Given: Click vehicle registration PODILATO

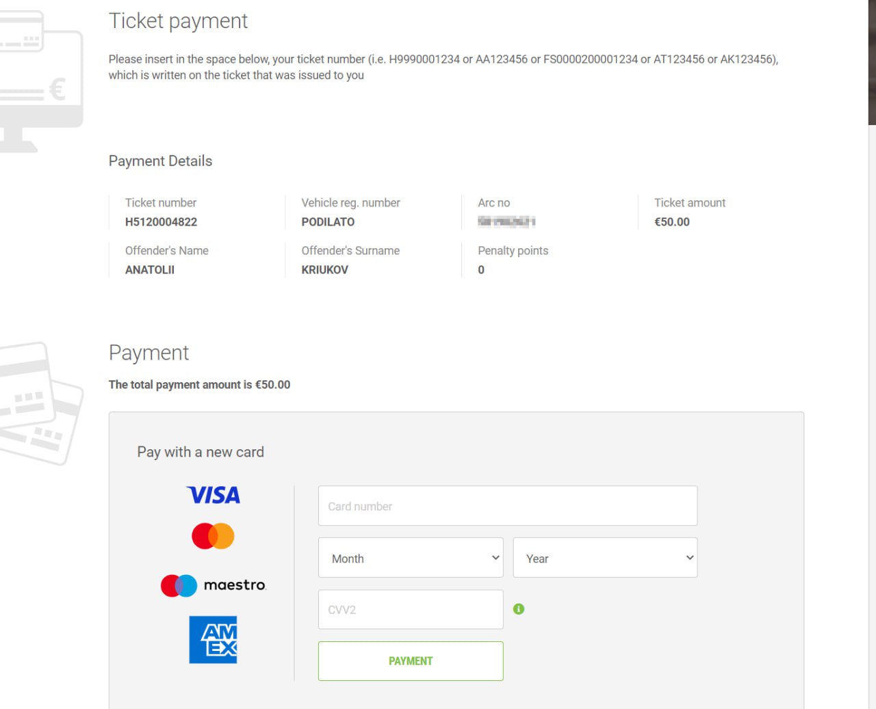Looking at the screenshot, I should 328,222.
